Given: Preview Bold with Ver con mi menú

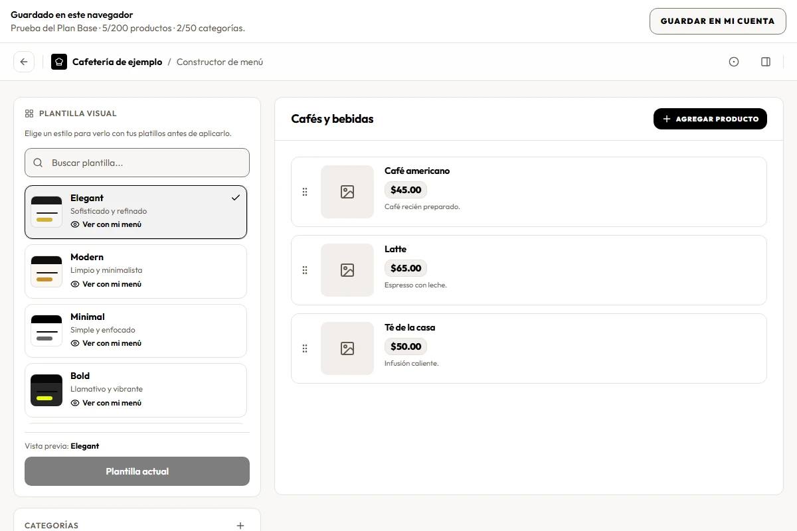Looking at the screenshot, I should pos(106,403).
